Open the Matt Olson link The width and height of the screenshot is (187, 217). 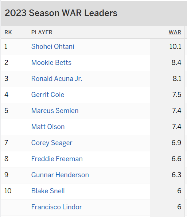[x=48, y=127]
